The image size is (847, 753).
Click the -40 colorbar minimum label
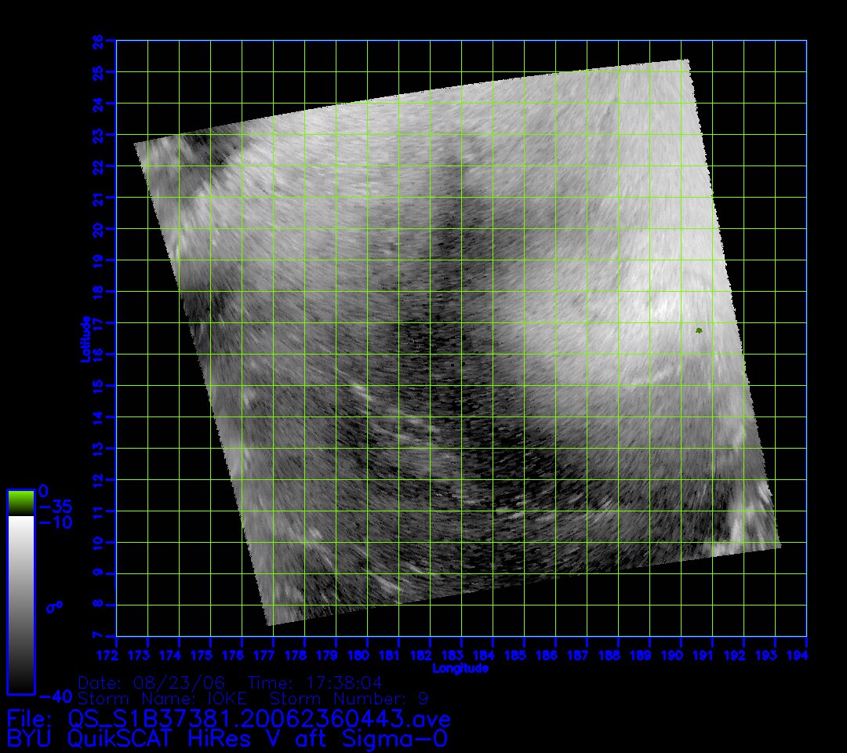[x=55, y=696]
